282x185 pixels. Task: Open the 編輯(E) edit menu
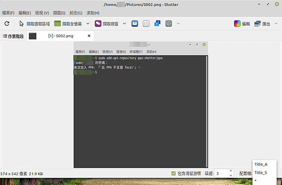pyautogui.click(x=24, y=13)
